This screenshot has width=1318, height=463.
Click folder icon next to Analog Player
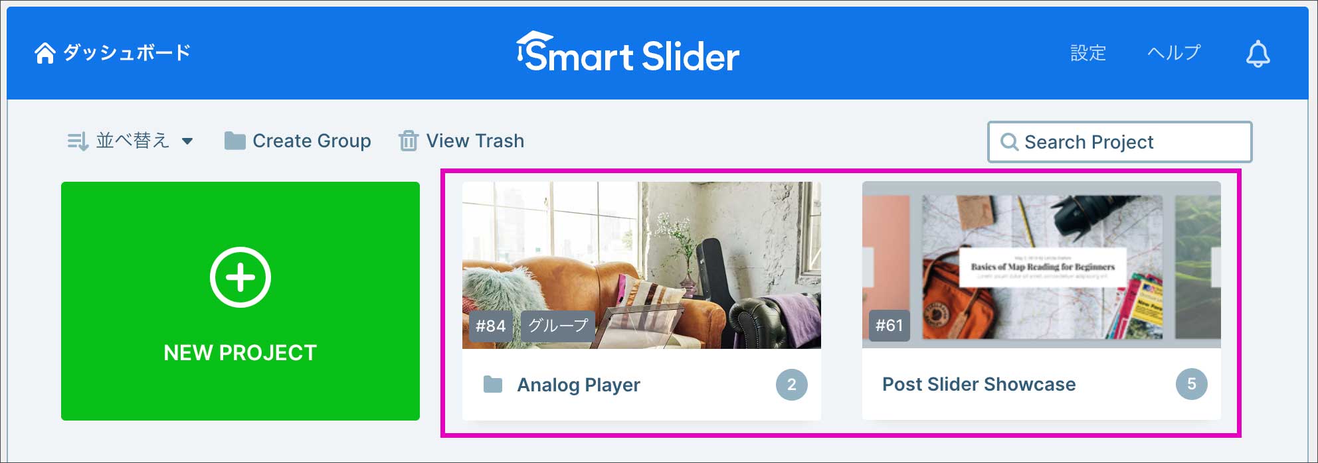point(493,384)
